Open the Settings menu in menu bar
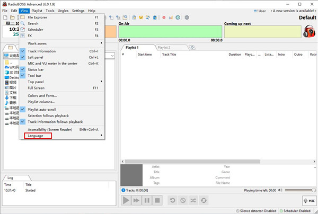Image resolution: width=318 pixels, height=214 pixels. [78, 11]
